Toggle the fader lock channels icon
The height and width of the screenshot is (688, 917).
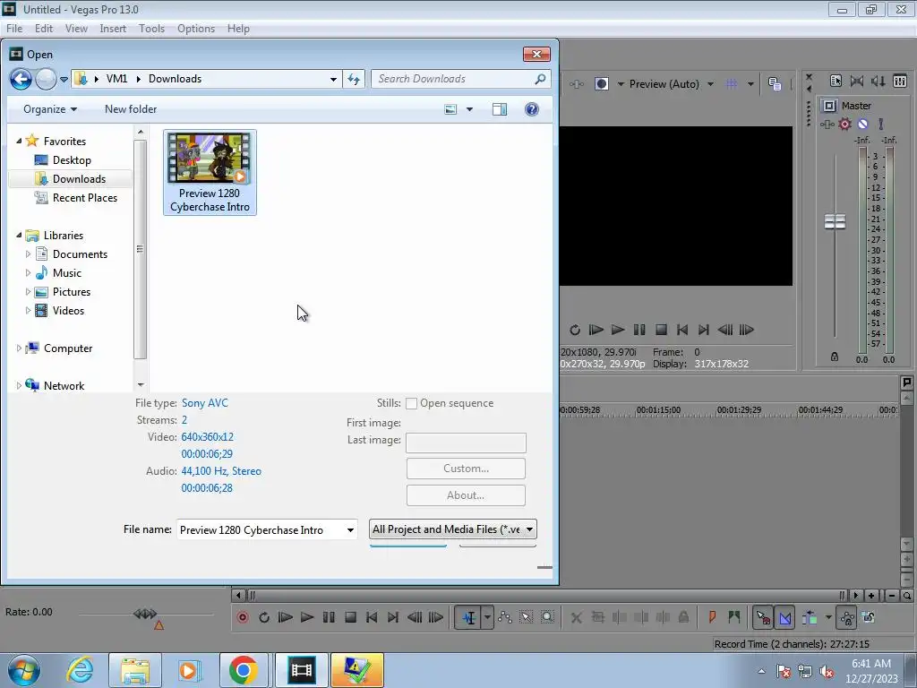coord(835,357)
